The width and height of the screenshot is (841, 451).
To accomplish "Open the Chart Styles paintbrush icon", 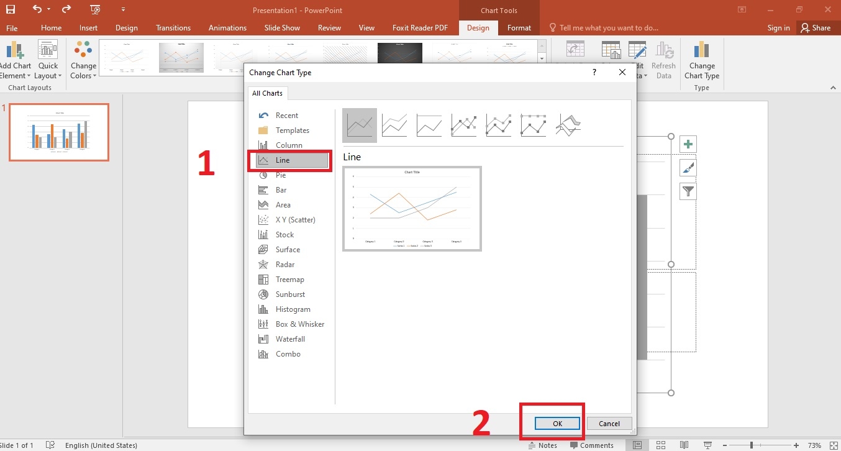I will pos(688,168).
